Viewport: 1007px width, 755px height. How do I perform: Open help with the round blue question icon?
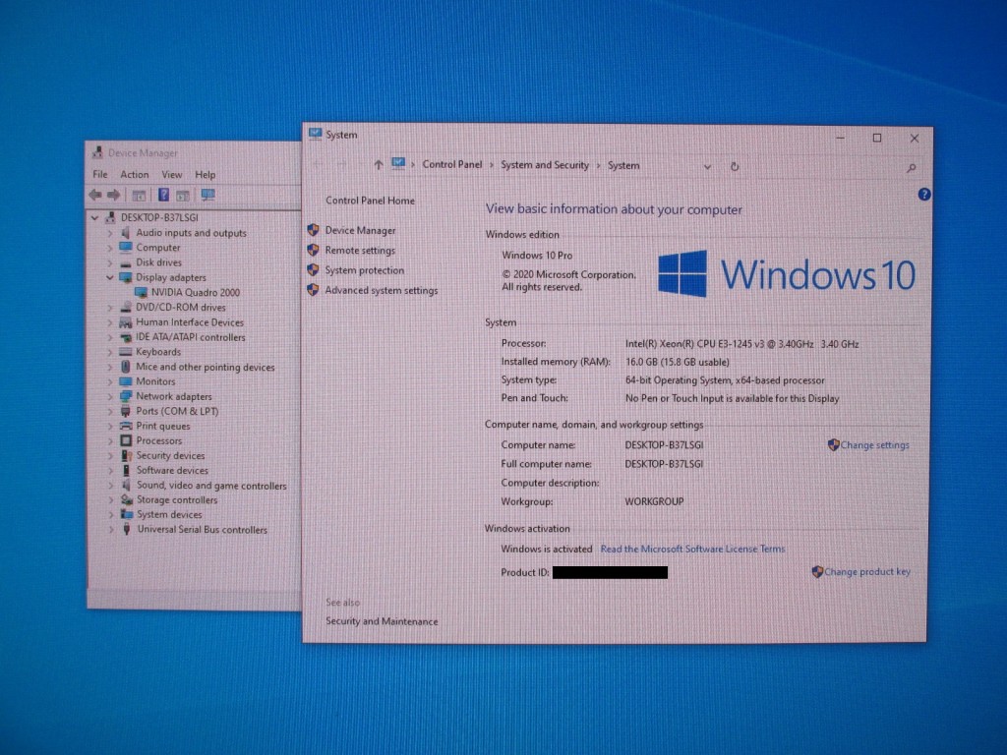coord(924,194)
